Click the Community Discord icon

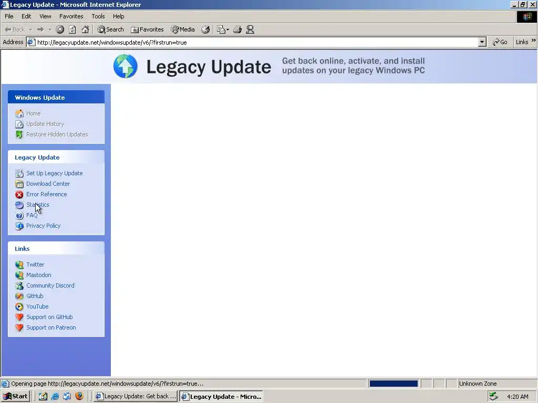coord(19,286)
